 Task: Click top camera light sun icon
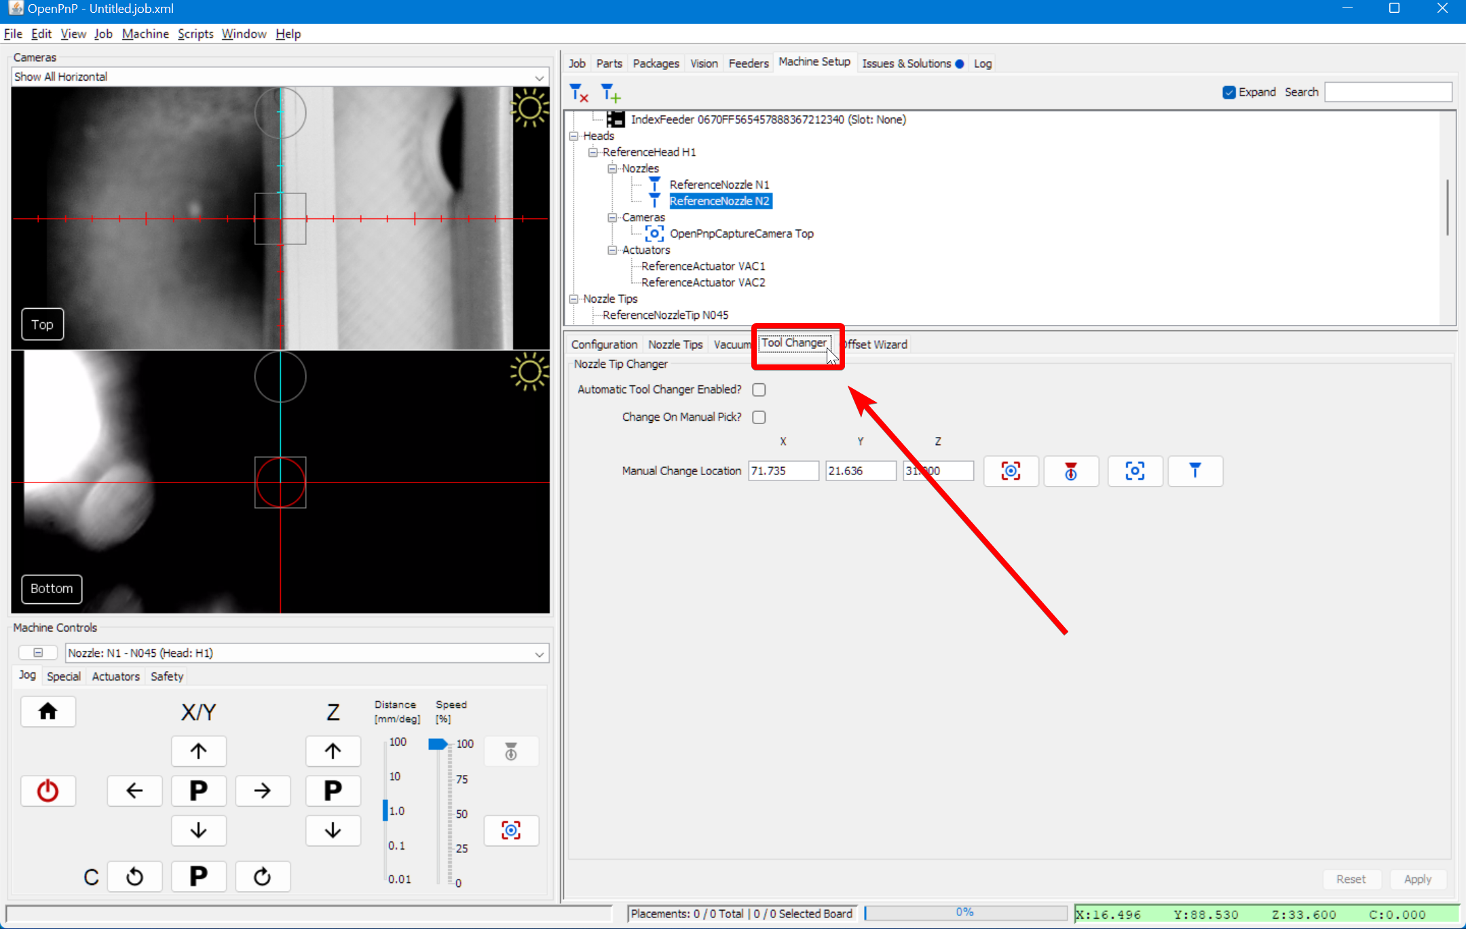click(x=529, y=109)
